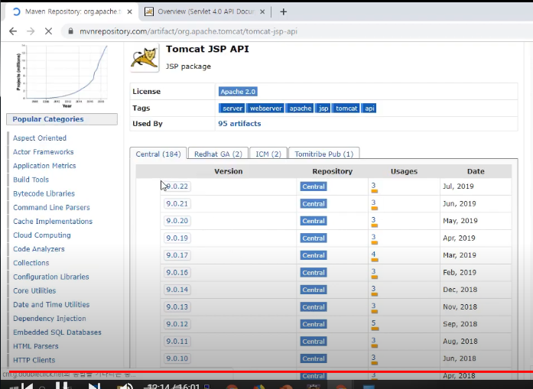Viewport: 533px width, 389px height.
Task: Select the Tomitribe Pub (1) tab
Action: click(324, 154)
